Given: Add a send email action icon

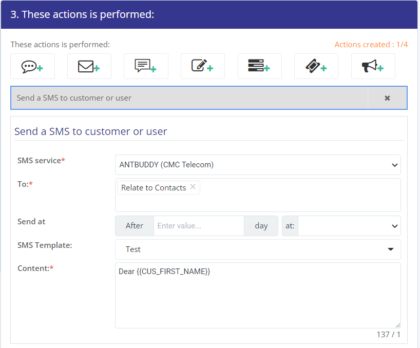Looking at the screenshot, I should pos(89,66).
